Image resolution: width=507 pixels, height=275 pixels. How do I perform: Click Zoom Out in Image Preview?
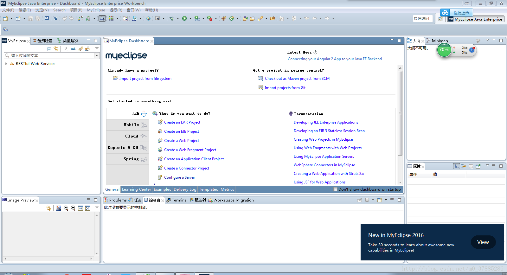click(66, 208)
